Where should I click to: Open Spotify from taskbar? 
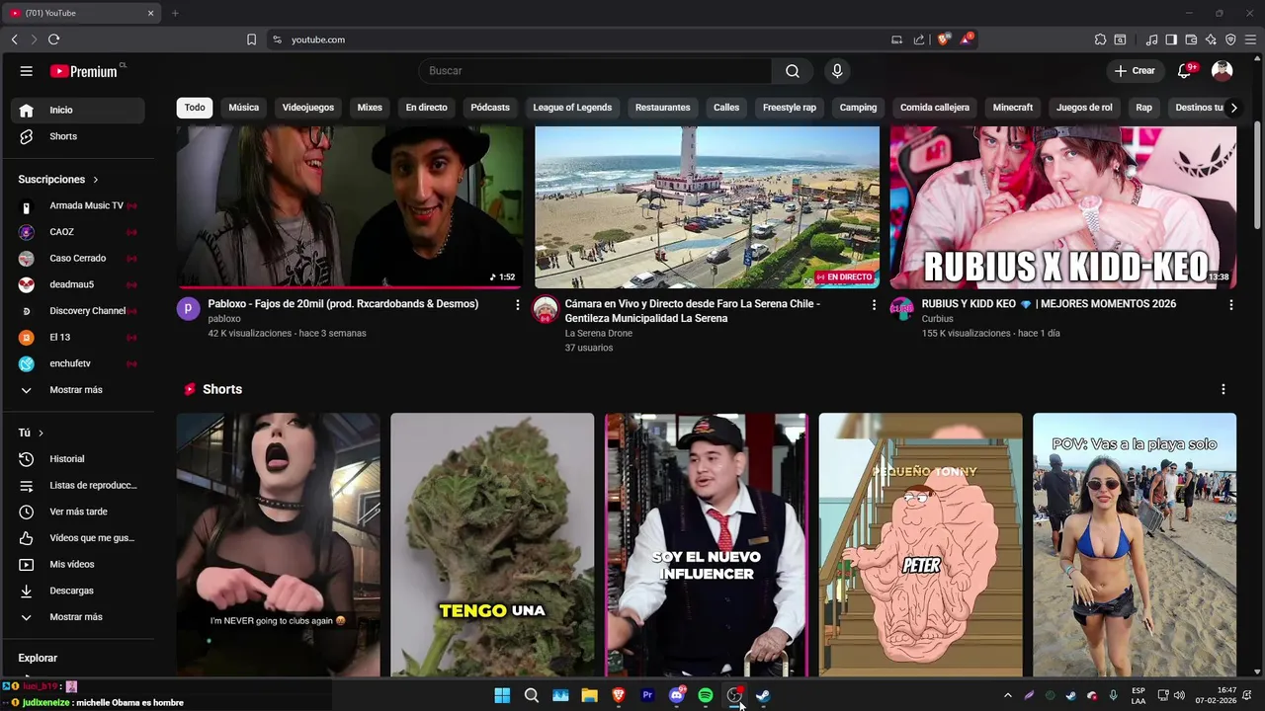(706, 695)
